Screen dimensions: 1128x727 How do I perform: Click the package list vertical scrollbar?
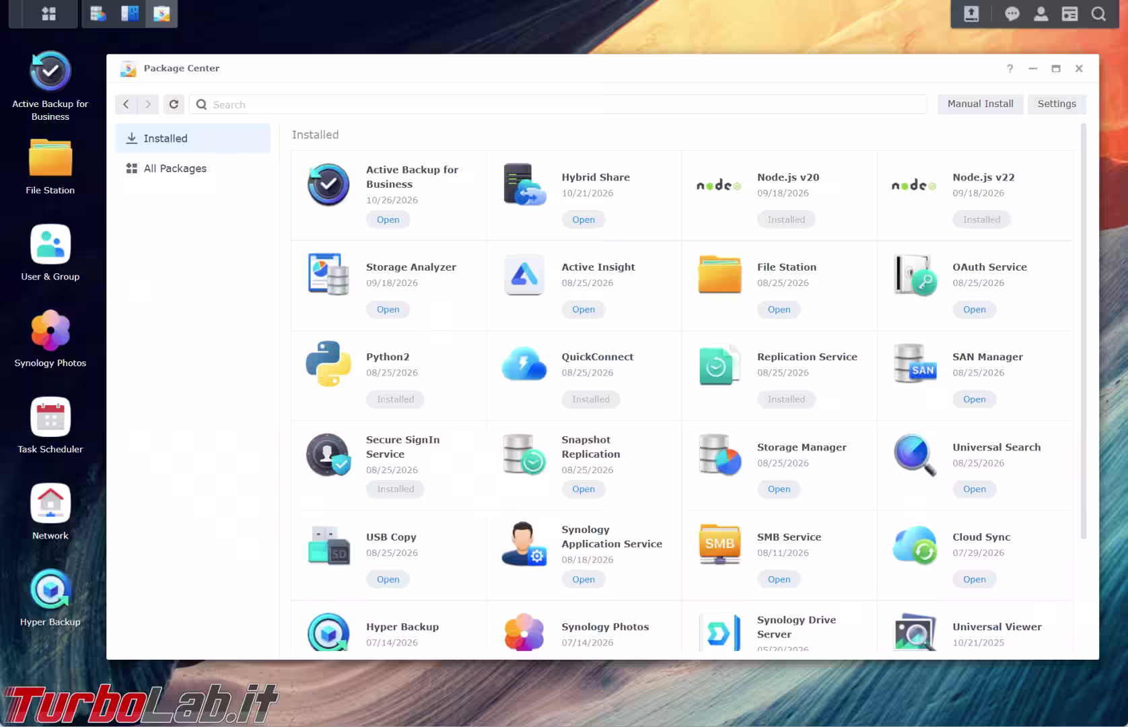click(1083, 331)
